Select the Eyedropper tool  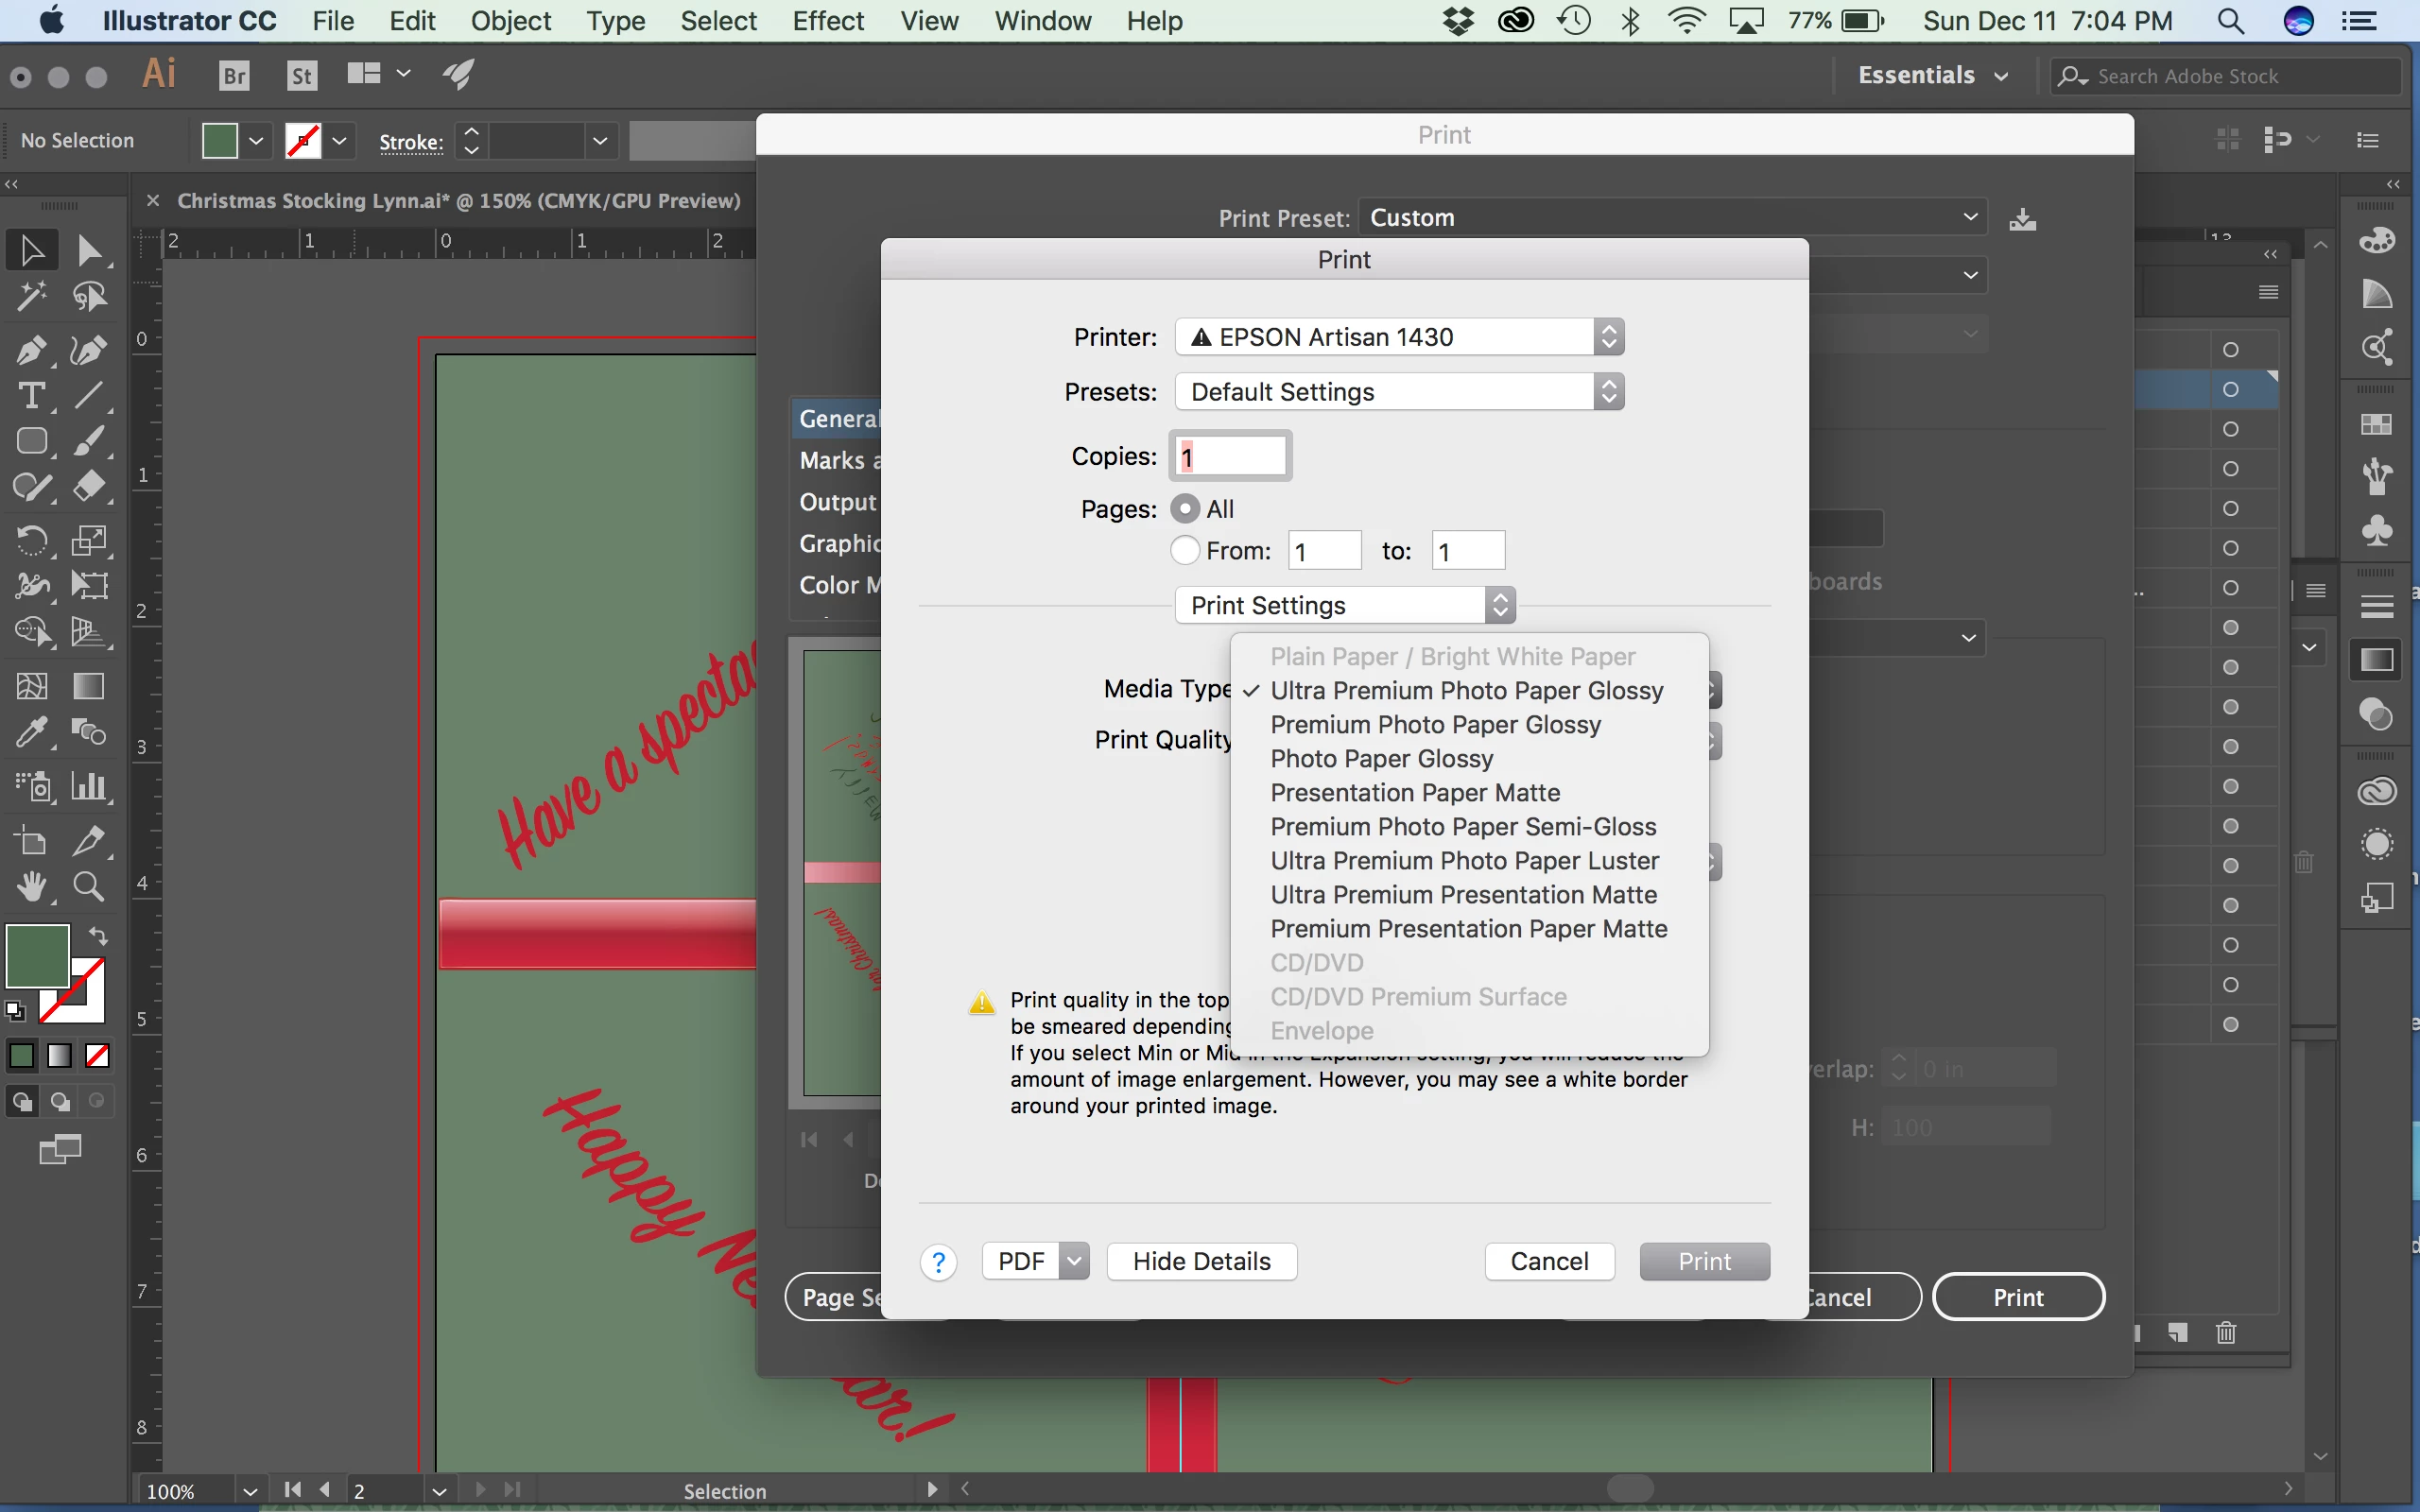pyautogui.click(x=30, y=733)
